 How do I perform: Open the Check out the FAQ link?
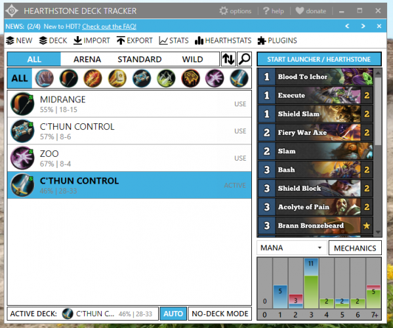(x=110, y=26)
